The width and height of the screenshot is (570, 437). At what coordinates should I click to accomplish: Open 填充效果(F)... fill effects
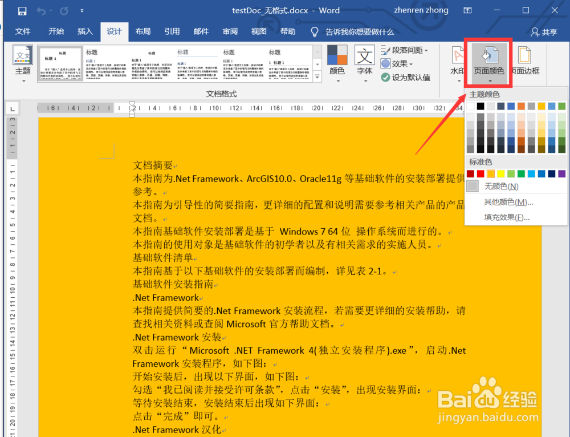pyautogui.click(x=516, y=217)
